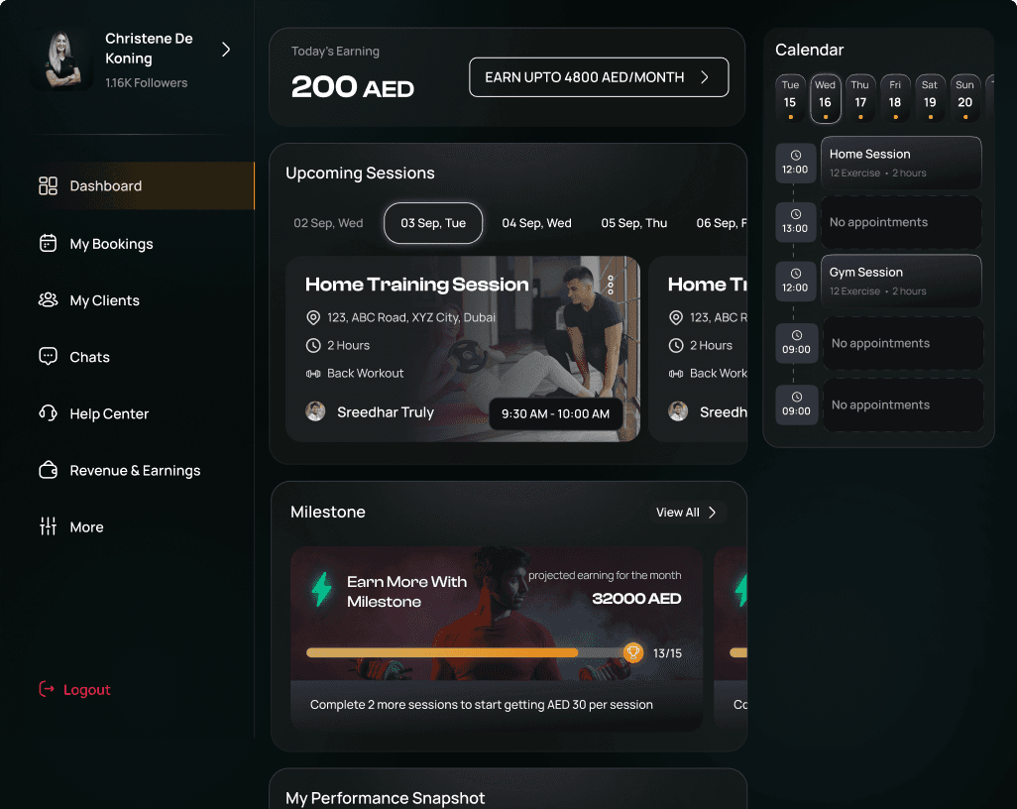Click the milestone progress bar trophy marker
Screen dimensions: 1017x809
pyautogui.click(x=633, y=652)
